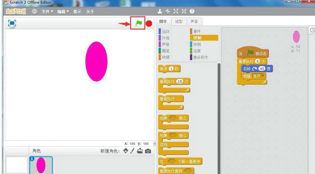Select the Shrink sprite tool
Image resolution: width=315 pixels, height=174 pixels.
pos(184,11)
